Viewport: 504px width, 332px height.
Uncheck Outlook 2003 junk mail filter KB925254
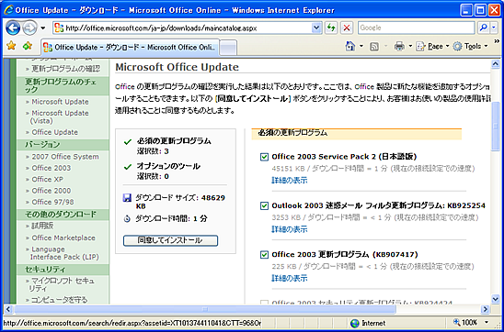point(264,205)
